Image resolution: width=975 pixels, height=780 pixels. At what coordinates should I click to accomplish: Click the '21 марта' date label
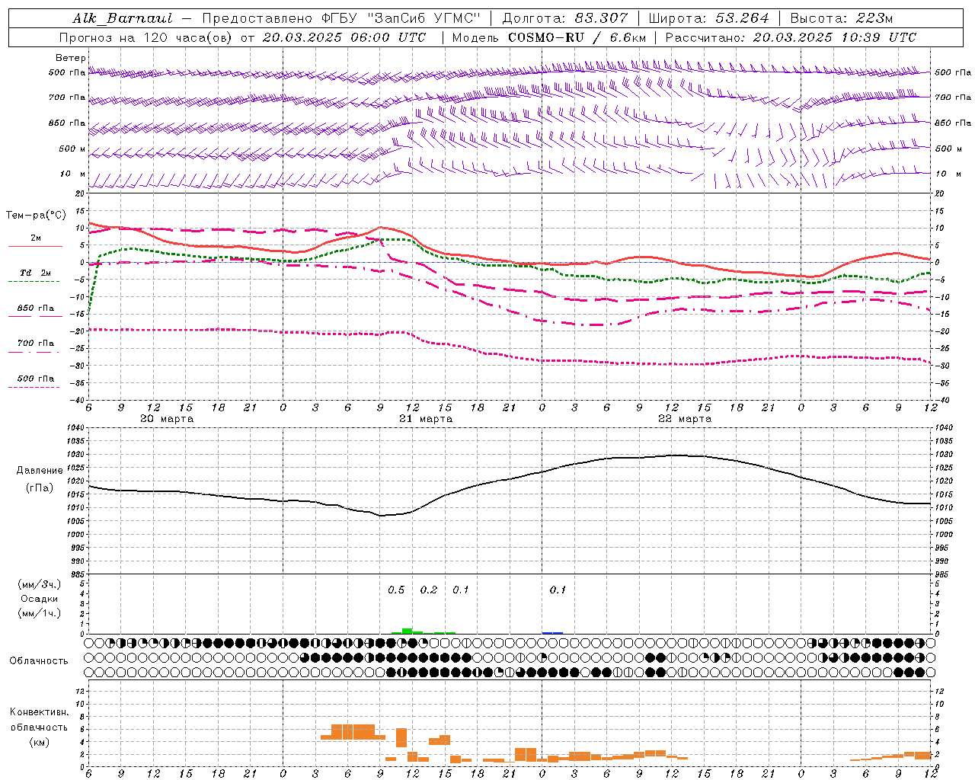(x=426, y=419)
